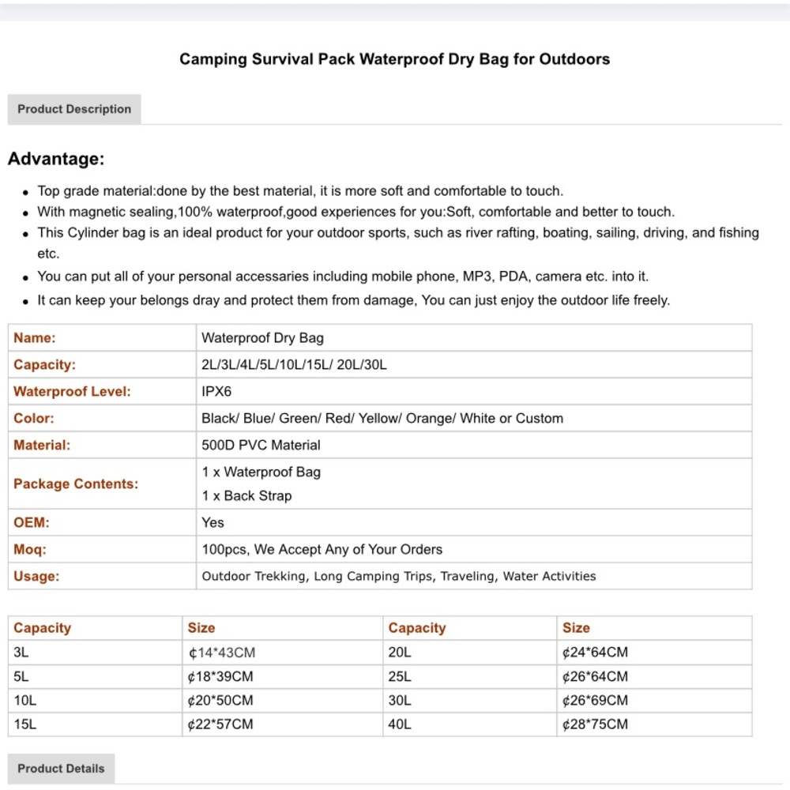The height and width of the screenshot is (790, 790).
Task: Click the 3L capacity row cell
Action: point(96,653)
